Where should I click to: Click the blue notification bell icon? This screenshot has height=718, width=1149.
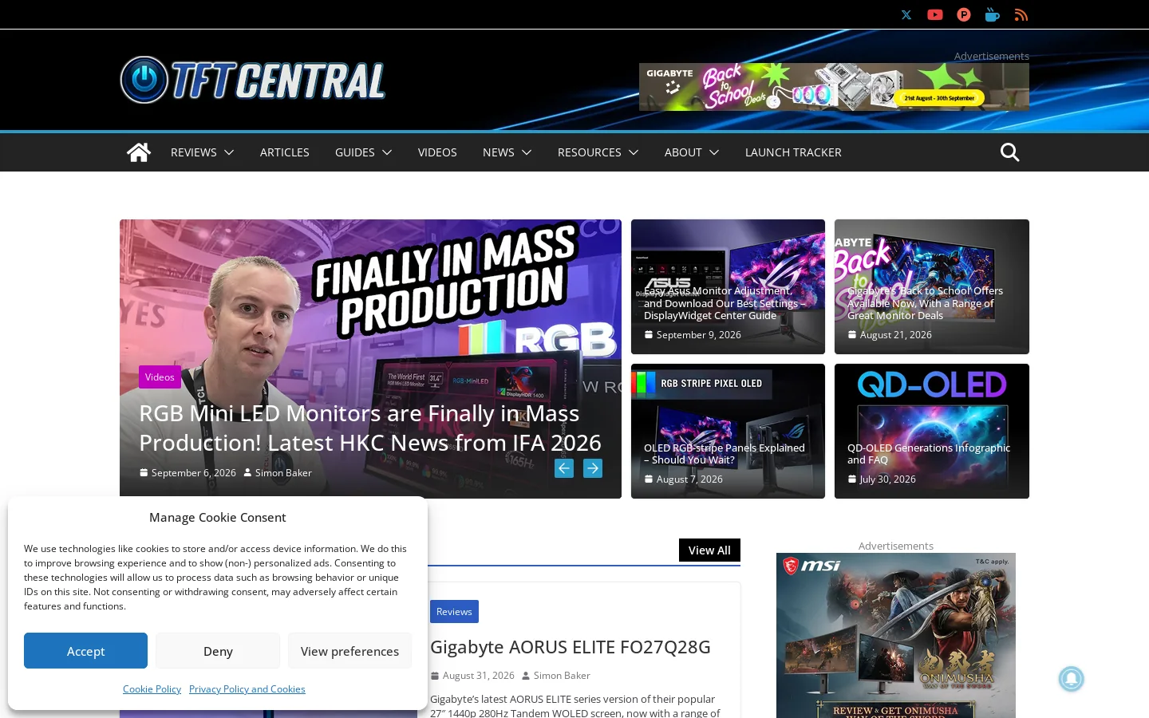tap(1071, 679)
